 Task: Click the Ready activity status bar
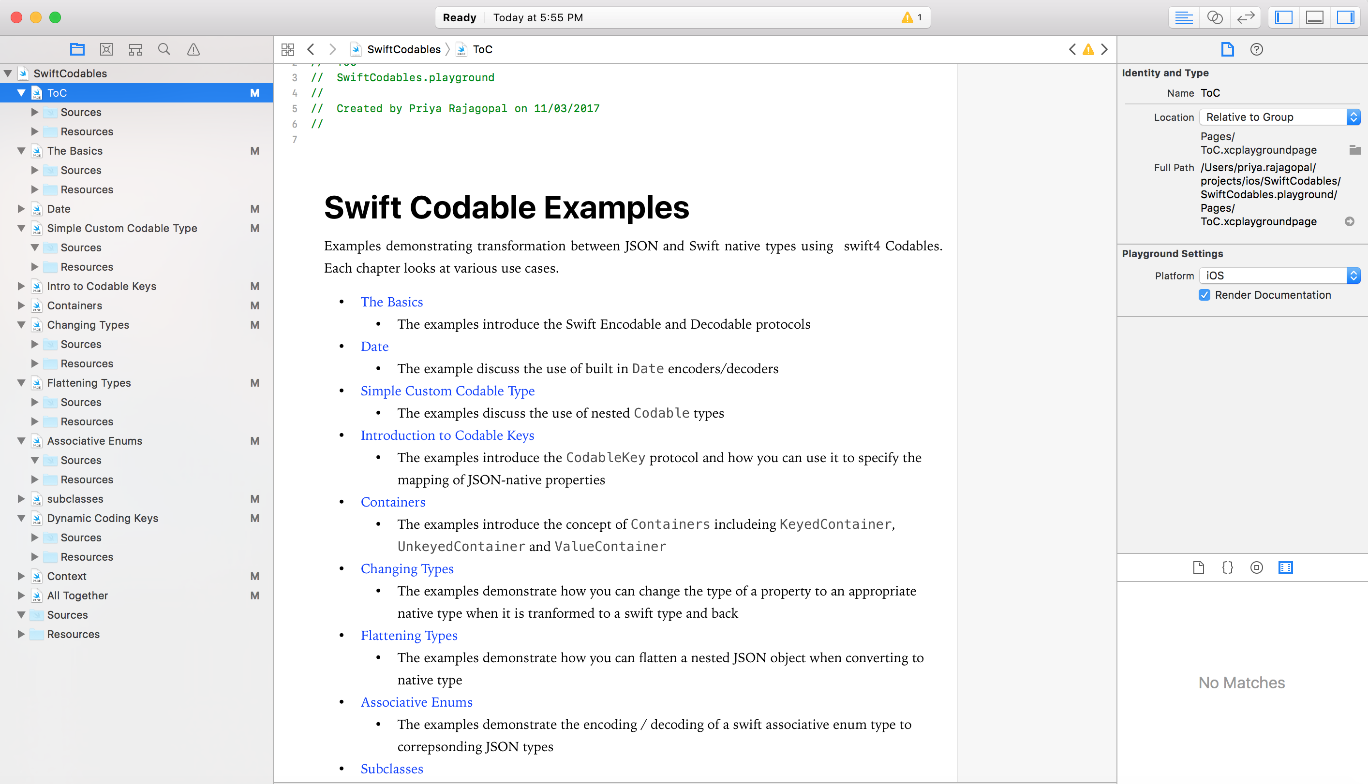pos(683,17)
